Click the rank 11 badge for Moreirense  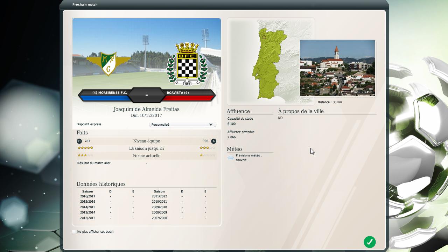coord(79,141)
